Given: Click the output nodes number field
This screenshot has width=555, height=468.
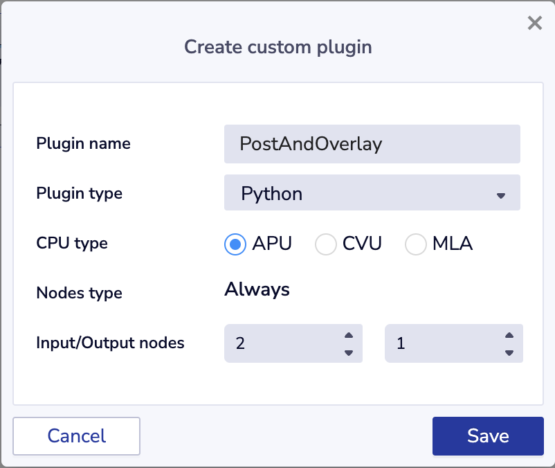Looking at the screenshot, I should (x=444, y=343).
